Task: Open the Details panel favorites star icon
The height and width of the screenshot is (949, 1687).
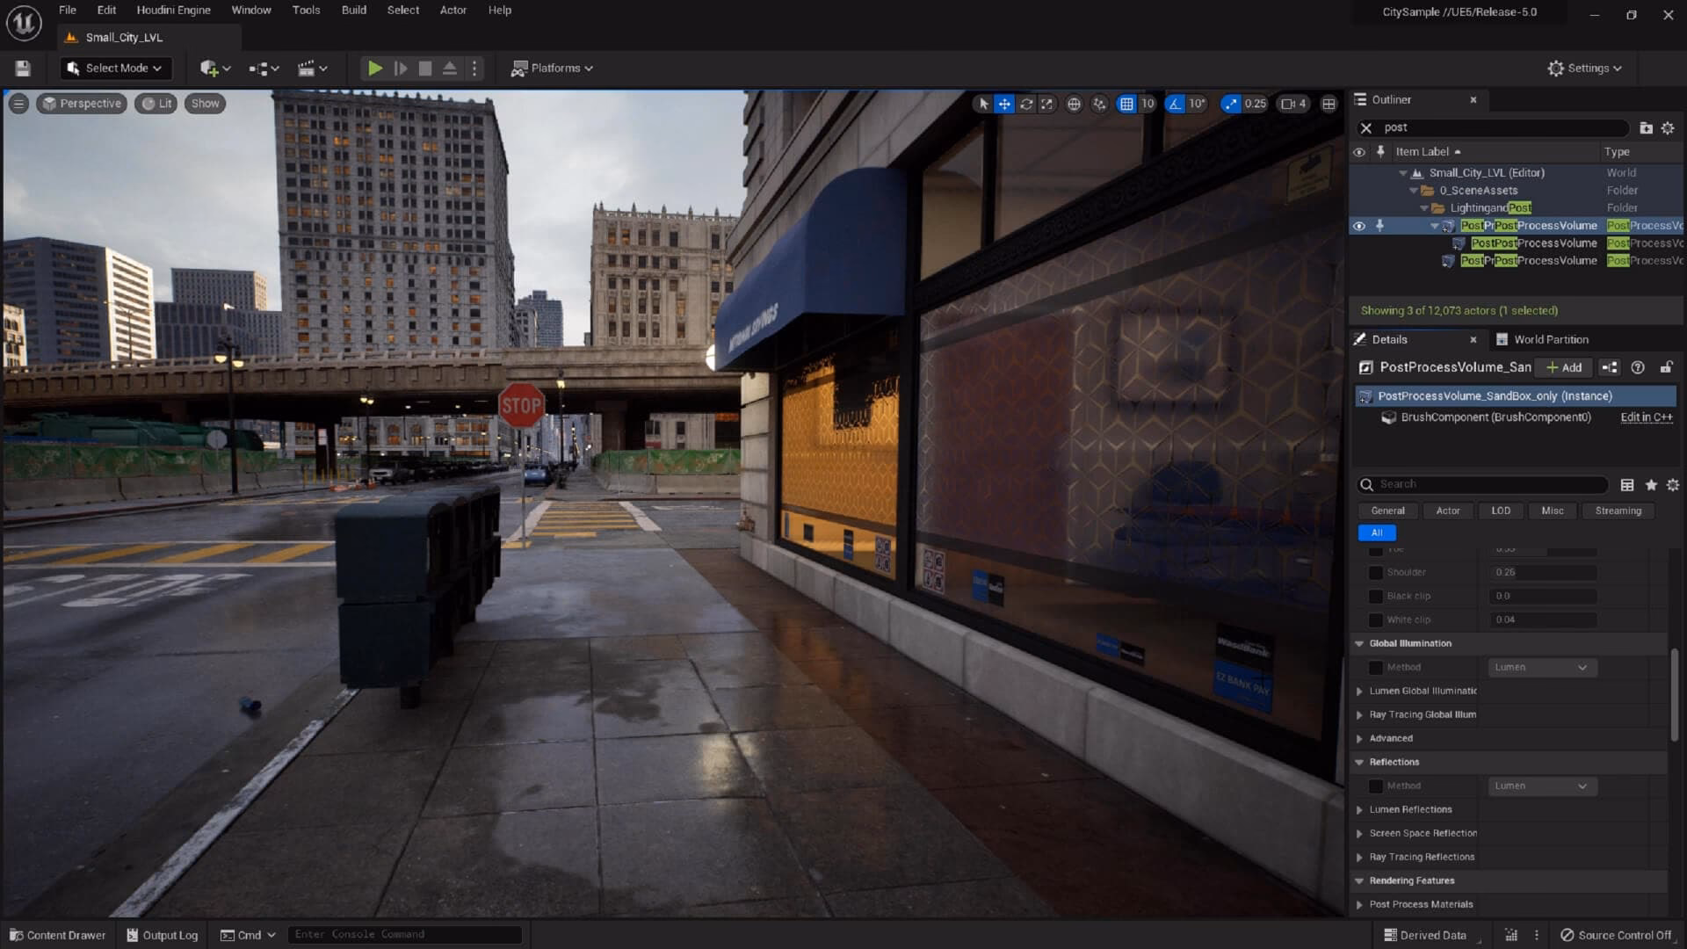Action: [x=1651, y=484]
